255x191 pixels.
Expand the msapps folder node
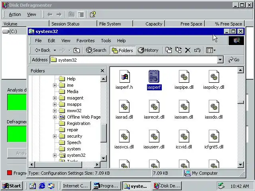point(55,104)
